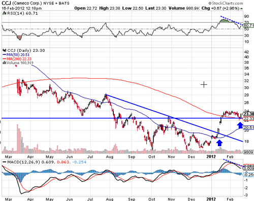The height and width of the screenshot is (201, 254).
Task: Click the 23.30 last price tag on the price axis
Action: coord(248,114)
